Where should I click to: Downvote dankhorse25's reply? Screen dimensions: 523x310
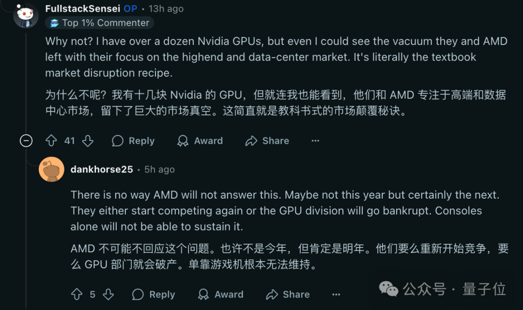(108, 294)
